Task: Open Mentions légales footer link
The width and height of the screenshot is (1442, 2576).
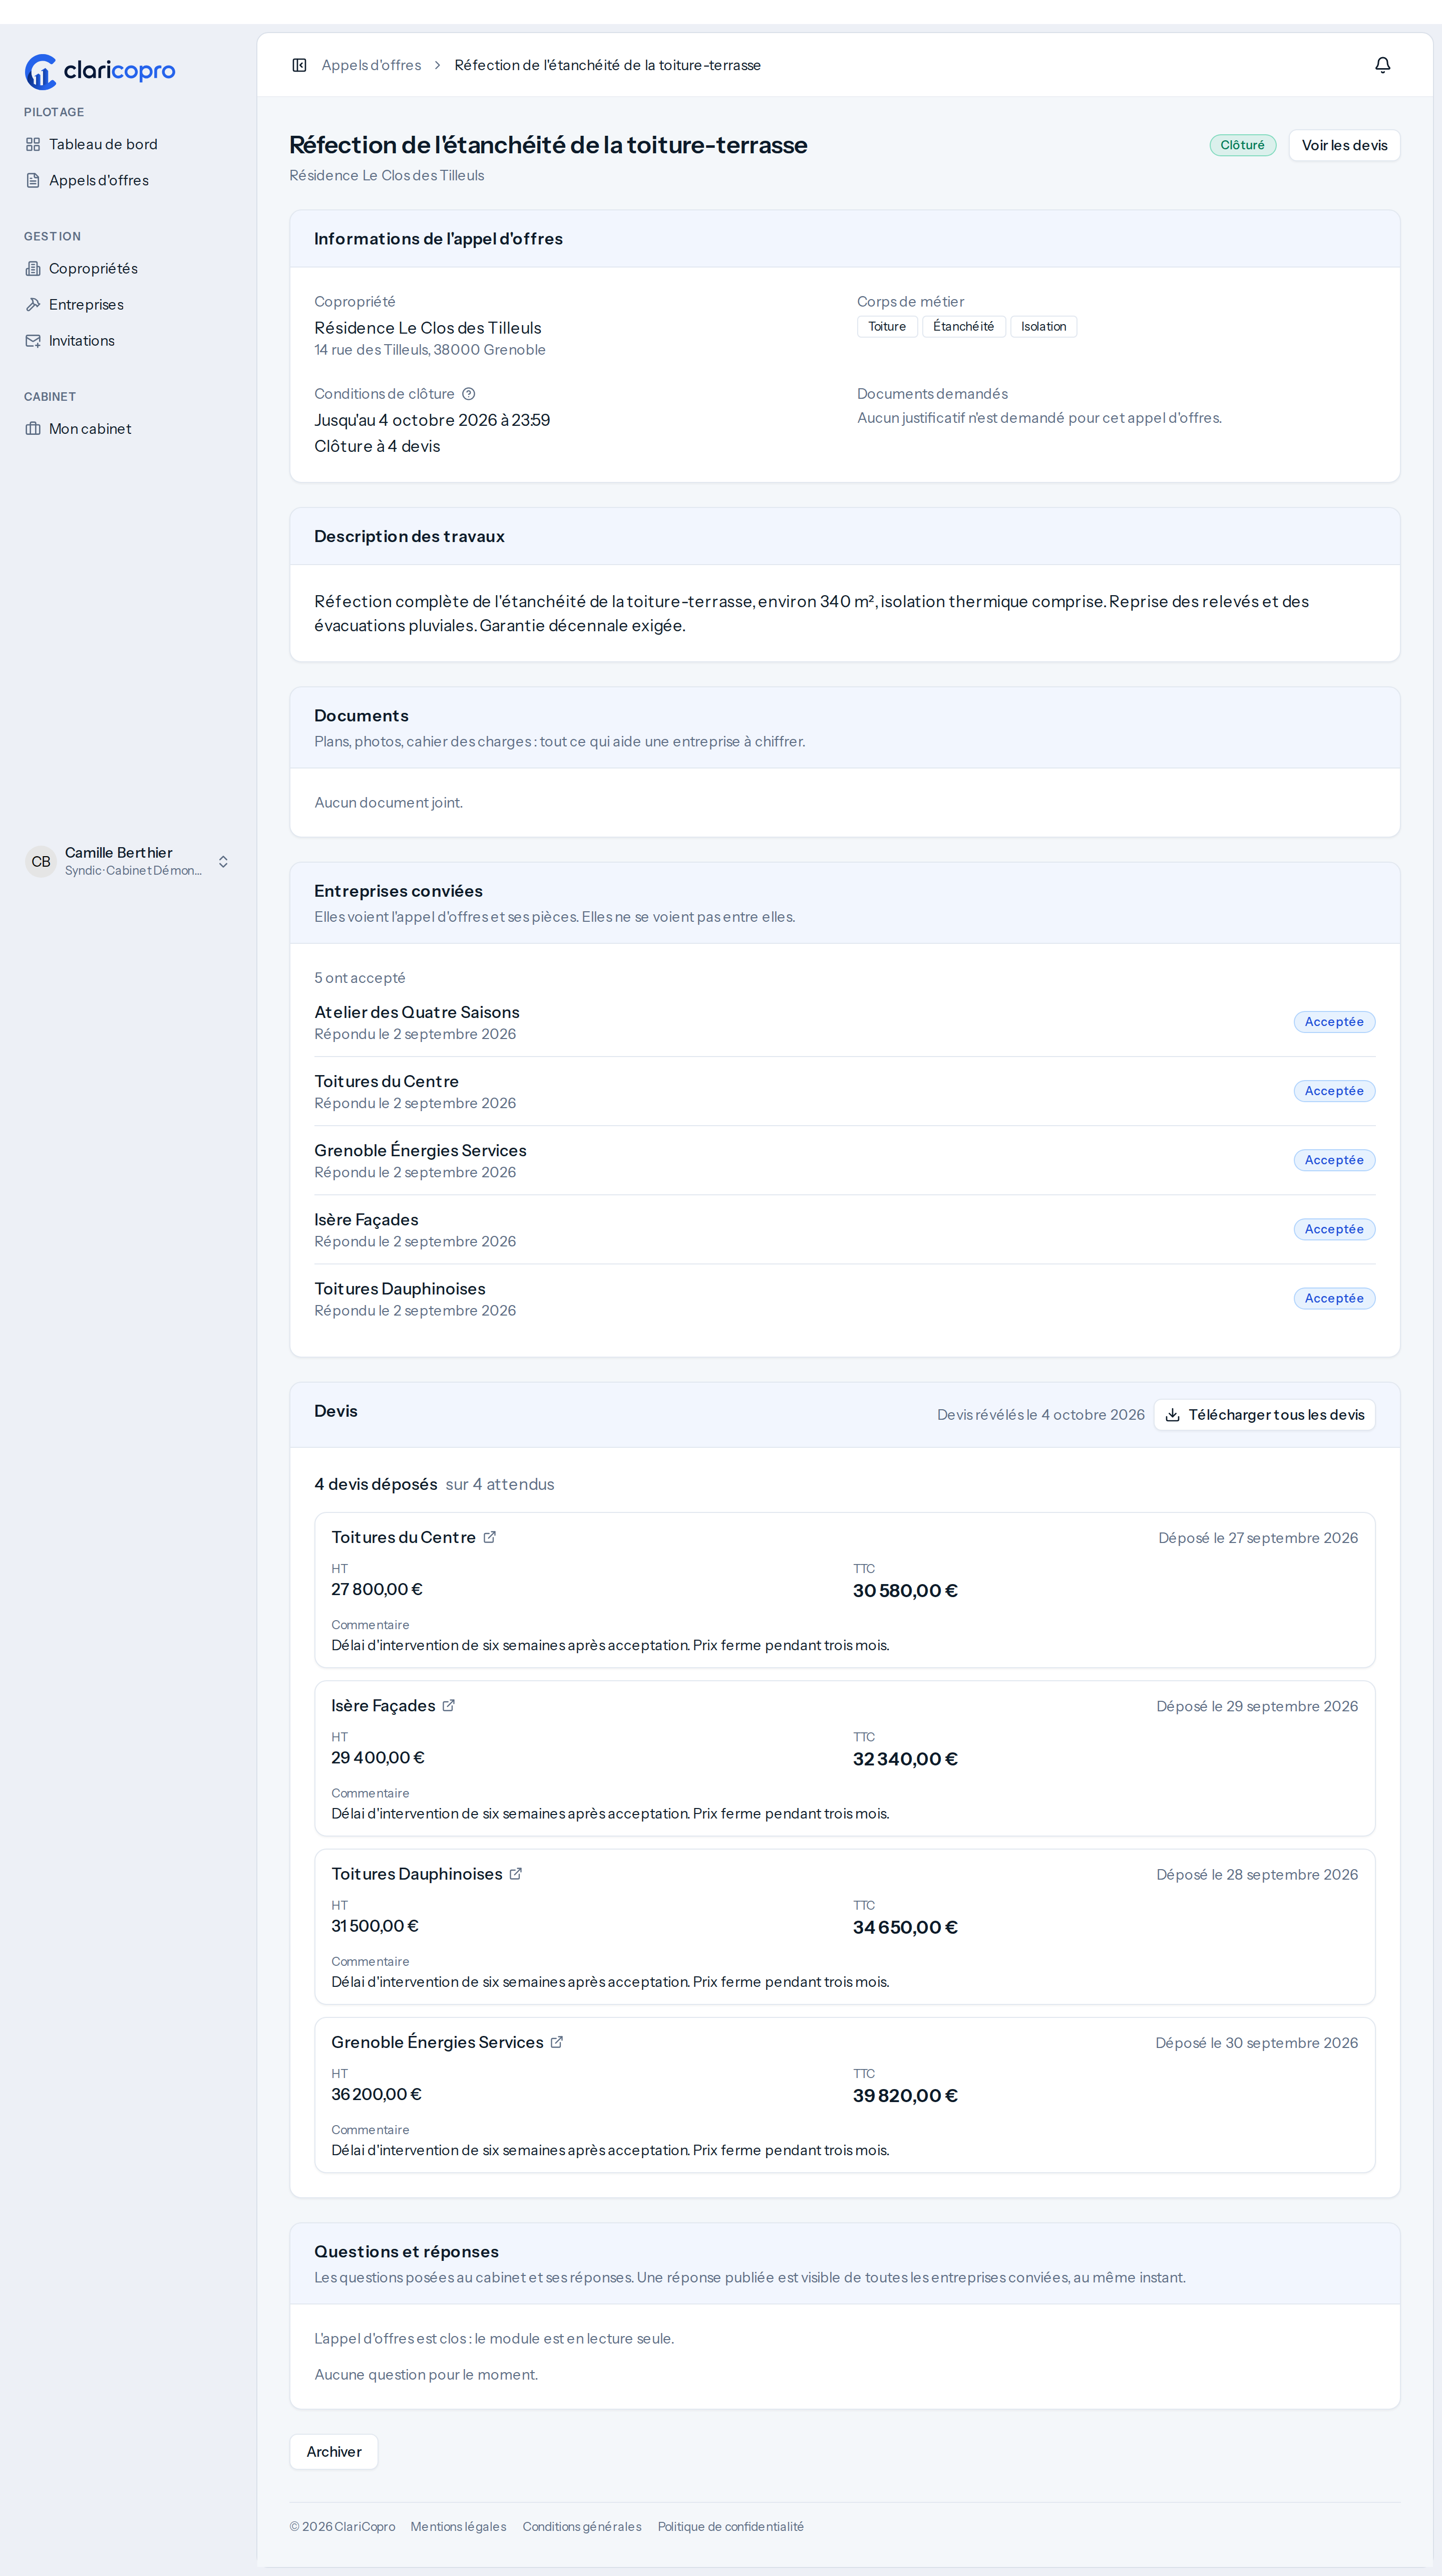Action: 458,2526
